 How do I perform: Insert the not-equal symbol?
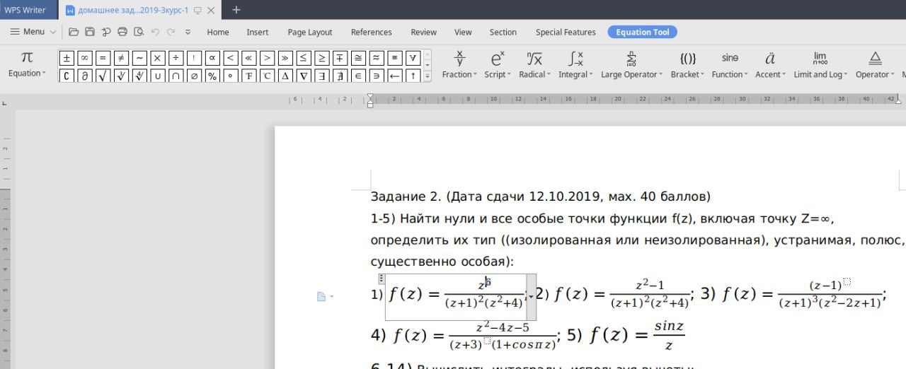pos(122,58)
